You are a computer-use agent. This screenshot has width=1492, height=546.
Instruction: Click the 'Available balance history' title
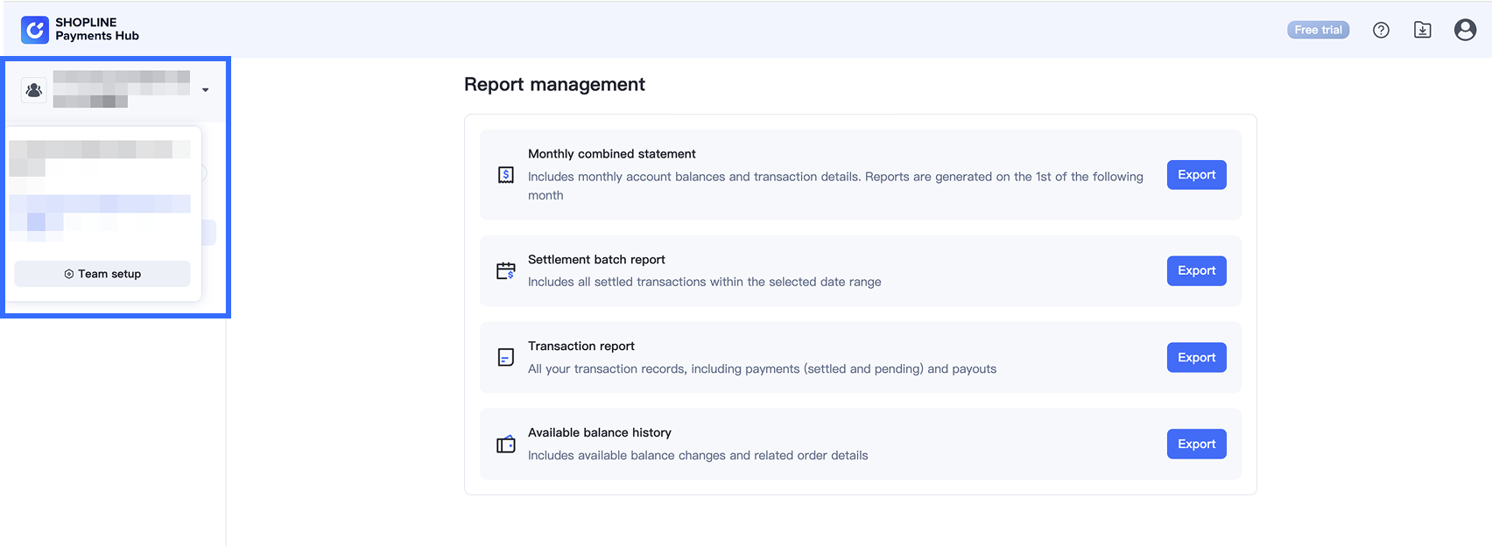600,433
